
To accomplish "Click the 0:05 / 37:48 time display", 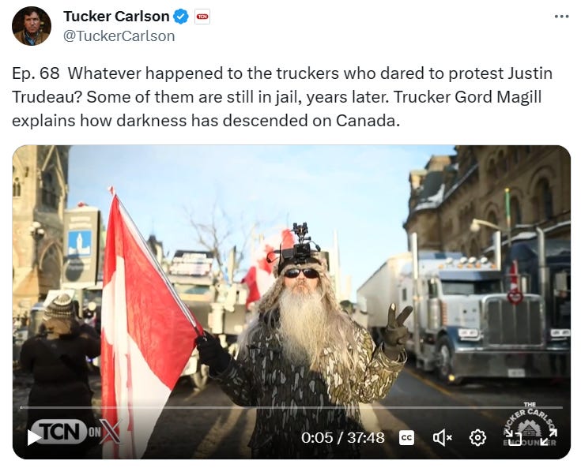I will click(x=343, y=438).
